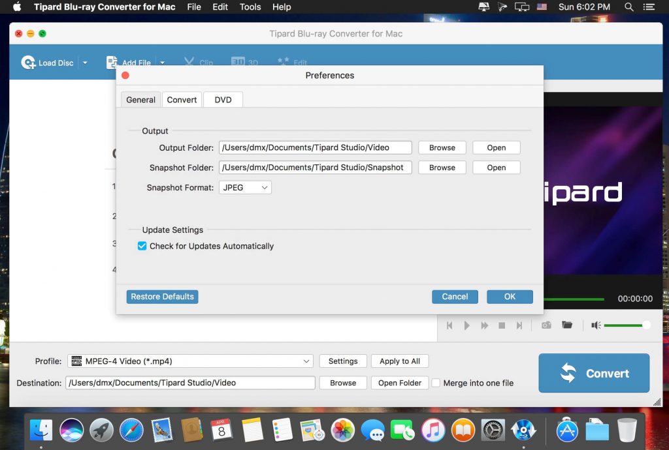Enable Merge into one file

[x=435, y=383]
